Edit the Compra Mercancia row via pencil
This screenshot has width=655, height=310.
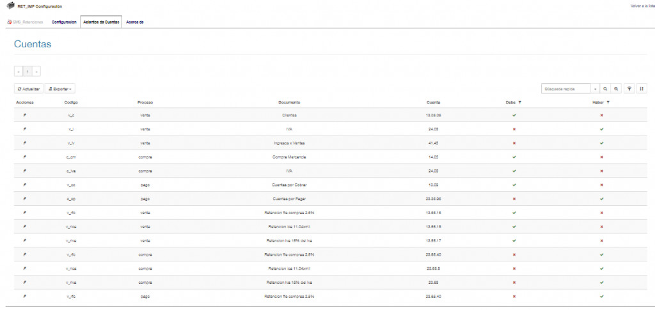24,157
